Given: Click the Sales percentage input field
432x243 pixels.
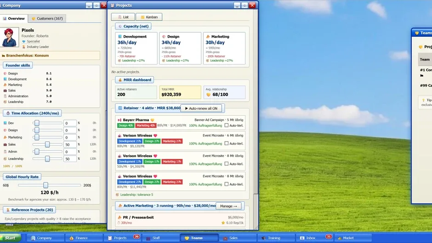Looking at the screenshot, I should (70, 145).
